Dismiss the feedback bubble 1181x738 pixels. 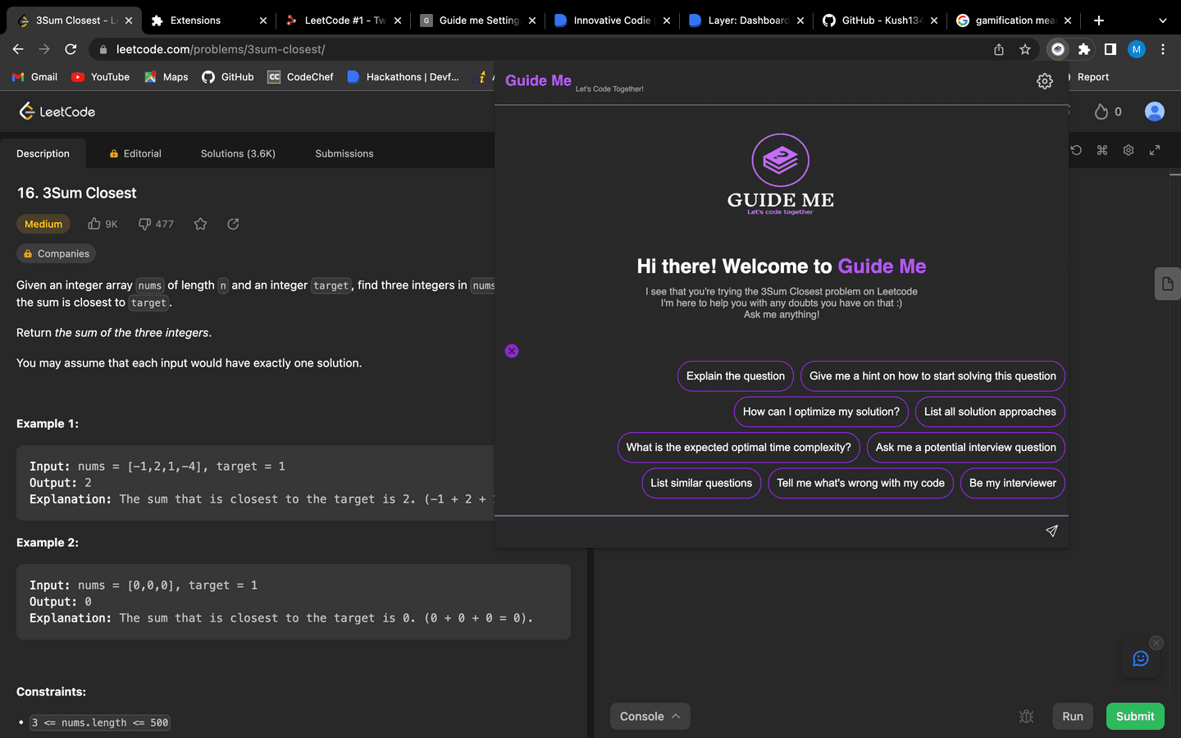tap(1156, 643)
